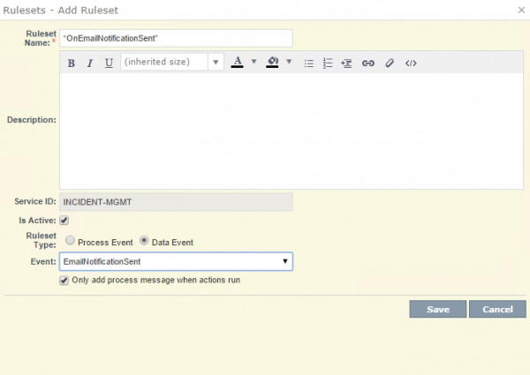Viewport: 530px width, 375px height.
Task: Open the background color picker arrow
Action: [289, 62]
